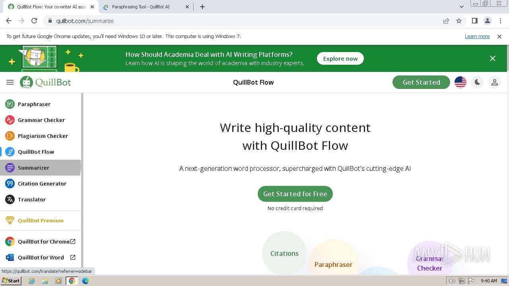Open the Plagiarism Checker sidebar icon

click(10, 136)
